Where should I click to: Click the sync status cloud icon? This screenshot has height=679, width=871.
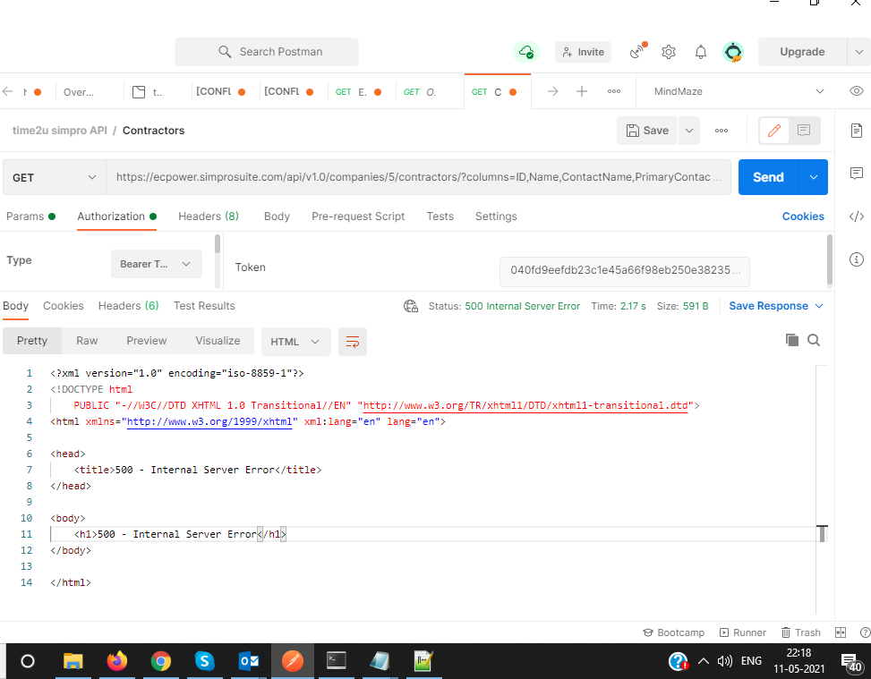[526, 52]
